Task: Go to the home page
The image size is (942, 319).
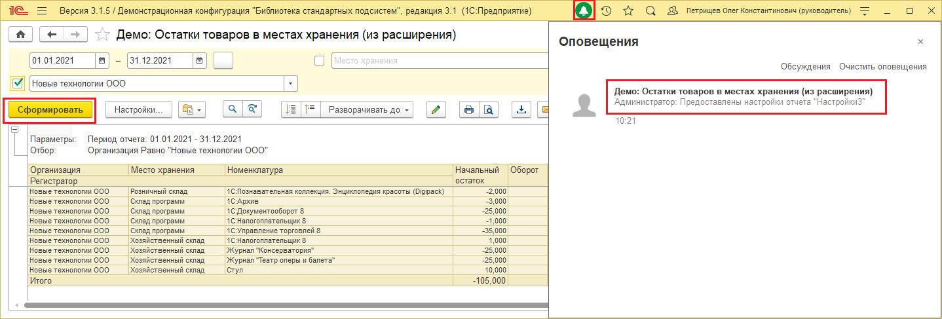Action: [x=21, y=35]
